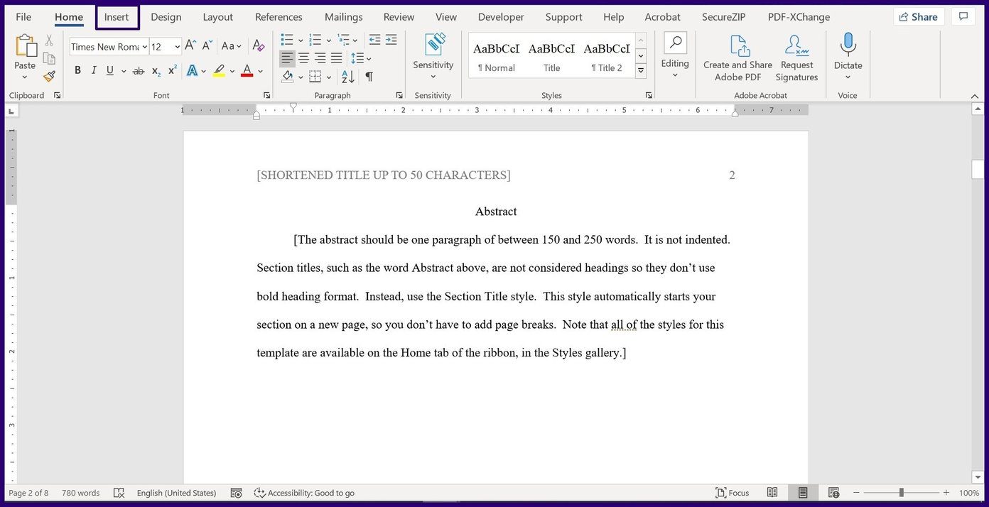Image resolution: width=989 pixels, height=507 pixels.
Task: Click the Share button
Action: click(x=918, y=16)
